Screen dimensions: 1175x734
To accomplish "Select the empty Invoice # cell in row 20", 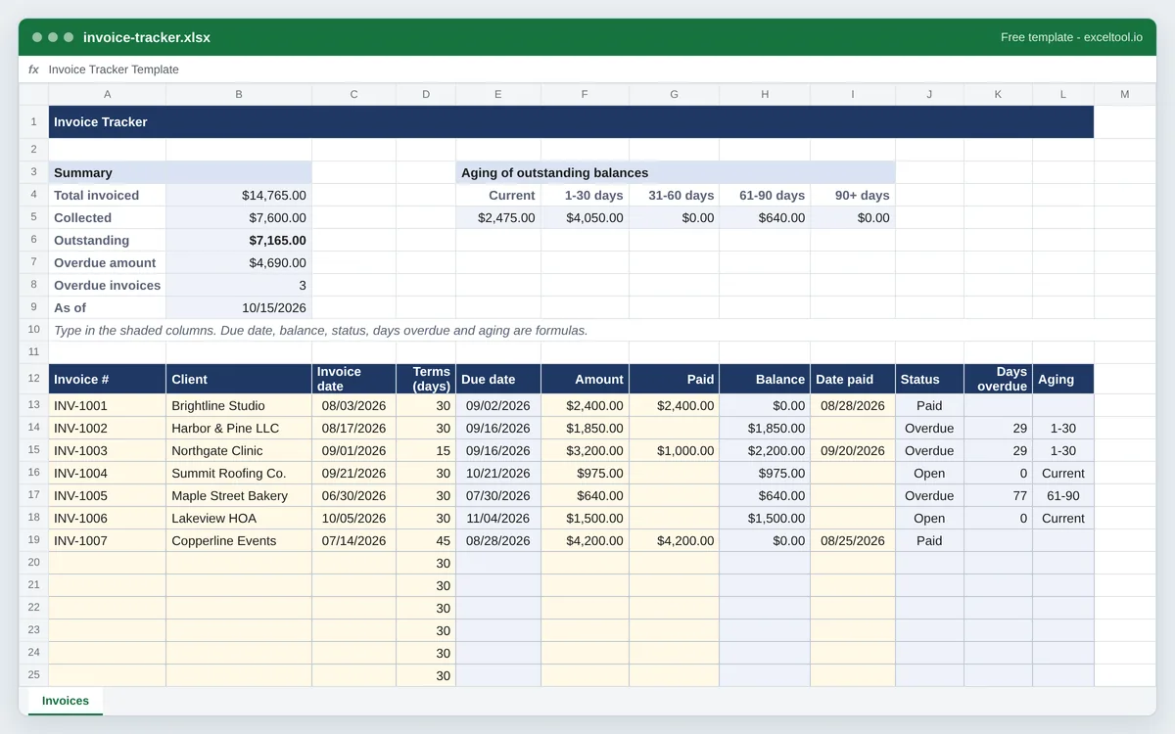I will (x=107, y=563).
